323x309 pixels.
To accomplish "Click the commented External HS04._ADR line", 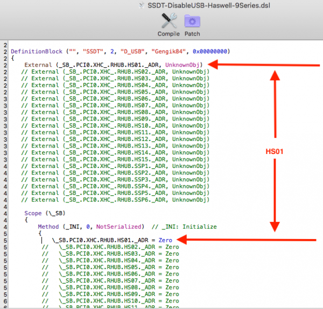I will point(115,85).
